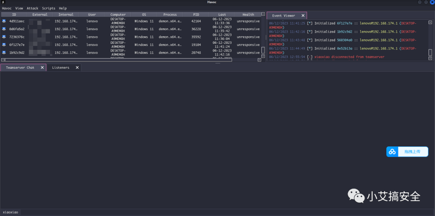The image size is (435, 216).
Task: Sort sessions by External column header
Action: pos(40,14)
